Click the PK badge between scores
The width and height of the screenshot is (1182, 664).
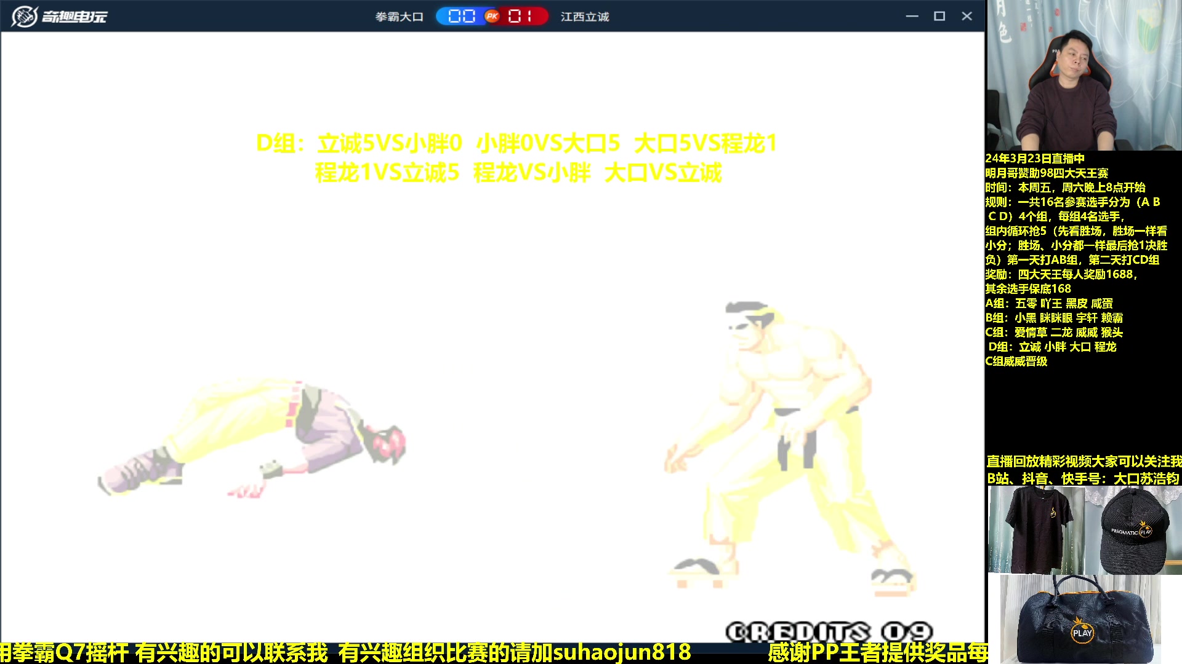coord(492,17)
